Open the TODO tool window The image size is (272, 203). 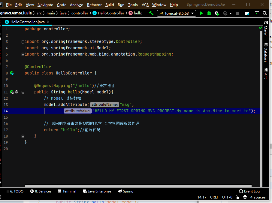[x=15, y=191]
